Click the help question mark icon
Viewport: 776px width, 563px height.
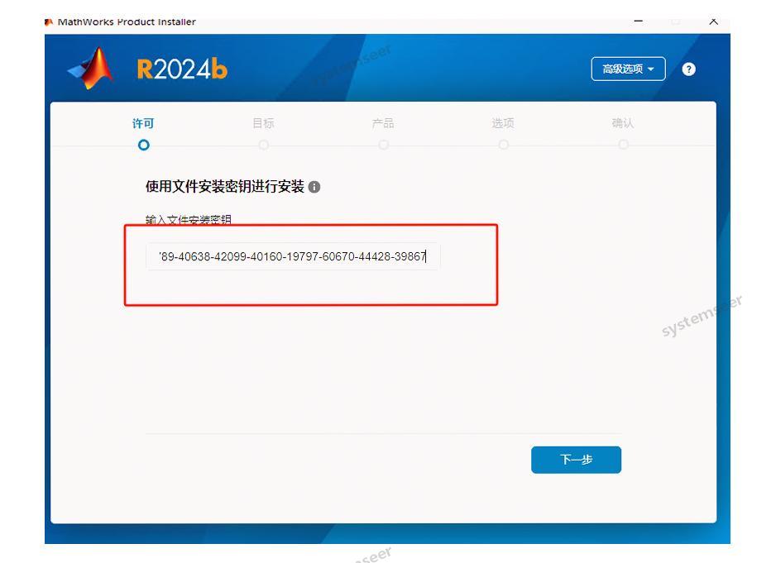[688, 69]
